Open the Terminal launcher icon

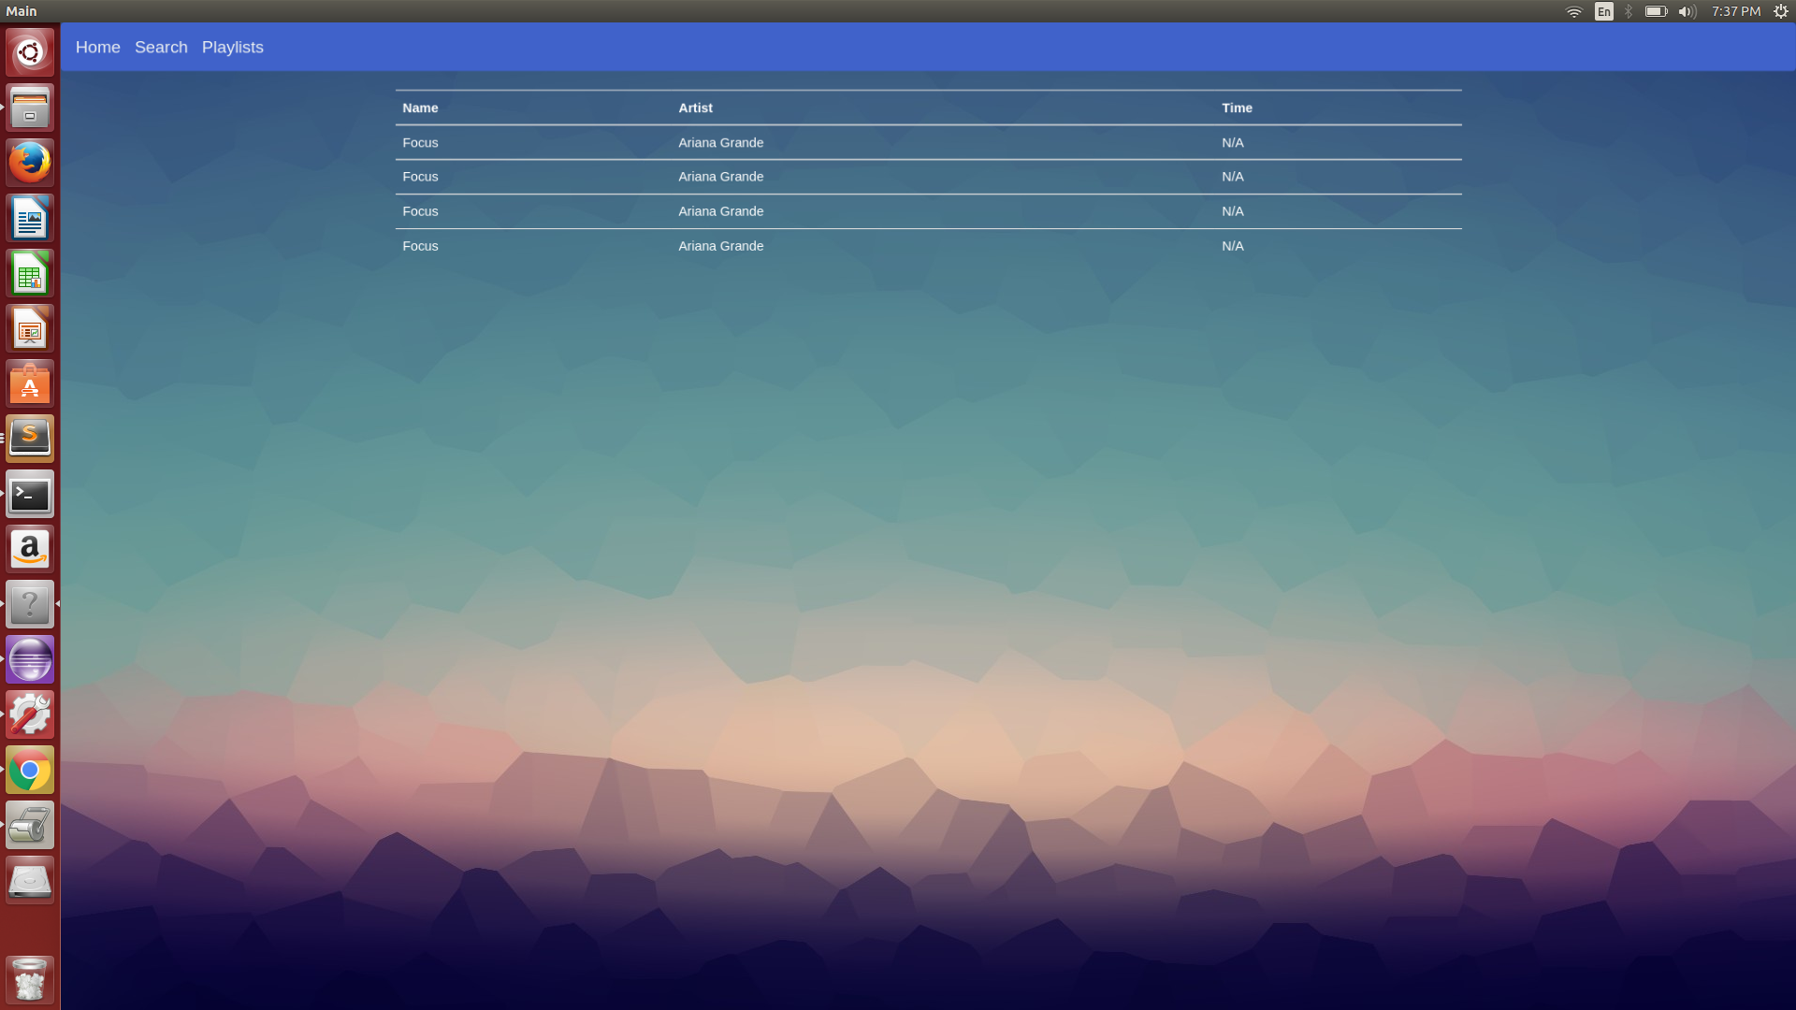(30, 494)
